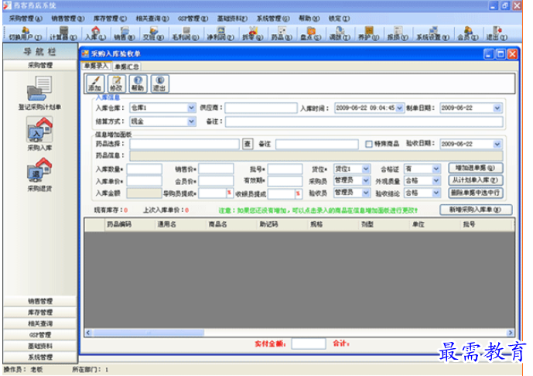Expand the 合格证 dropdown

(x=436, y=169)
